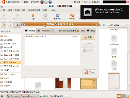
Task: Switch to the DSL tab
Action: tap(91, 31)
